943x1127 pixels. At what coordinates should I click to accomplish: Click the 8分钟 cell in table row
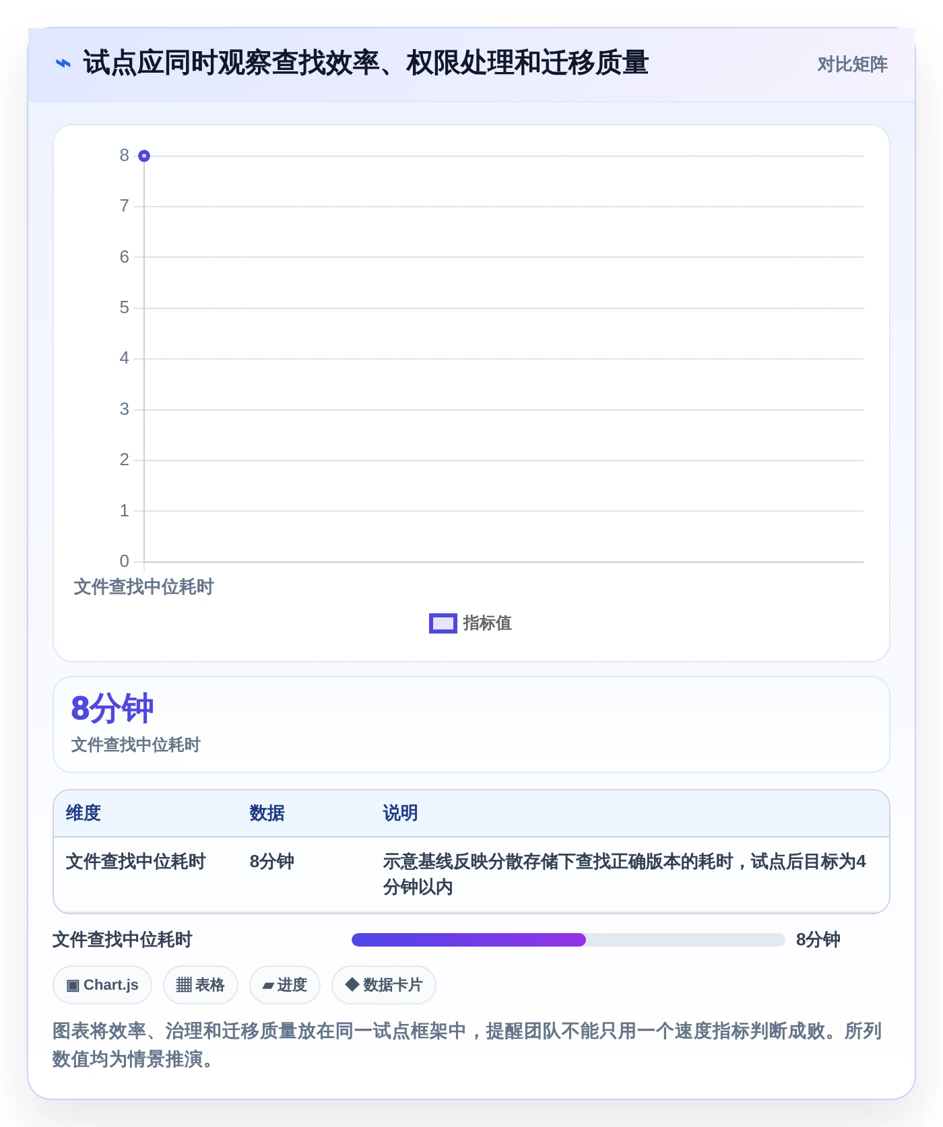(x=272, y=862)
